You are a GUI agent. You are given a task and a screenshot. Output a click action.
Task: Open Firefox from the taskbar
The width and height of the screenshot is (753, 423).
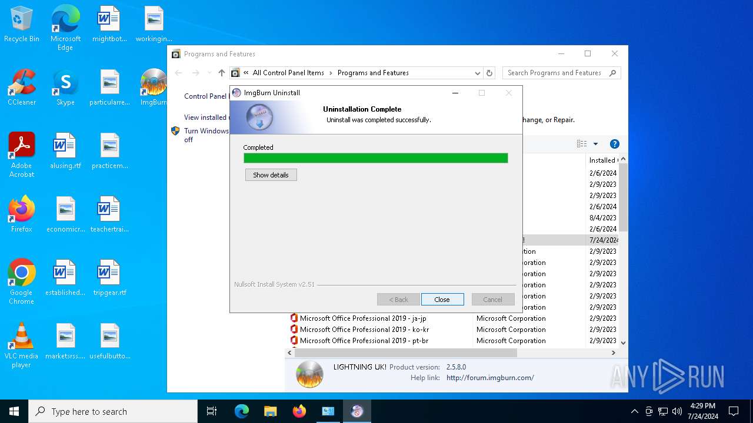[299, 411]
